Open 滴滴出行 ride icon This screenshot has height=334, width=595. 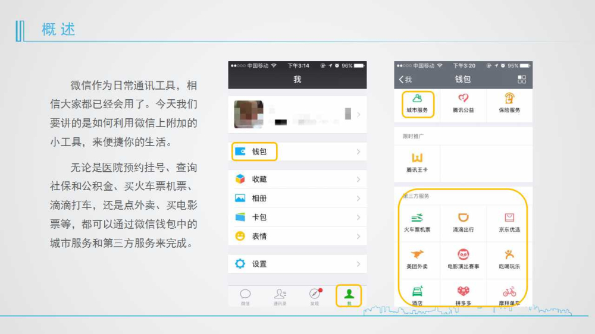(x=463, y=219)
